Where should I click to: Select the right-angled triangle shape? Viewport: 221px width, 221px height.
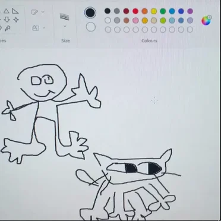[x=15, y=11]
